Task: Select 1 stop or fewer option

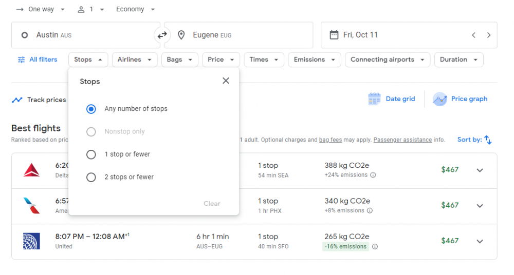Action: coord(91,154)
